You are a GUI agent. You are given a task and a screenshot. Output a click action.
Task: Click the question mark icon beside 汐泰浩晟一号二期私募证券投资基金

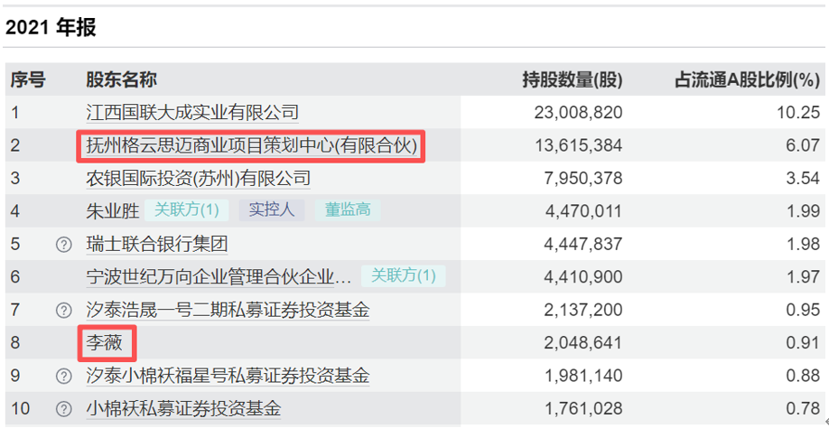click(x=63, y=310)
